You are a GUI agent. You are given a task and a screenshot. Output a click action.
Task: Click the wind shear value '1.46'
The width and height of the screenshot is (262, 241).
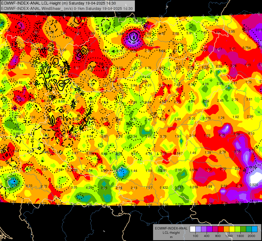(193, 153)
